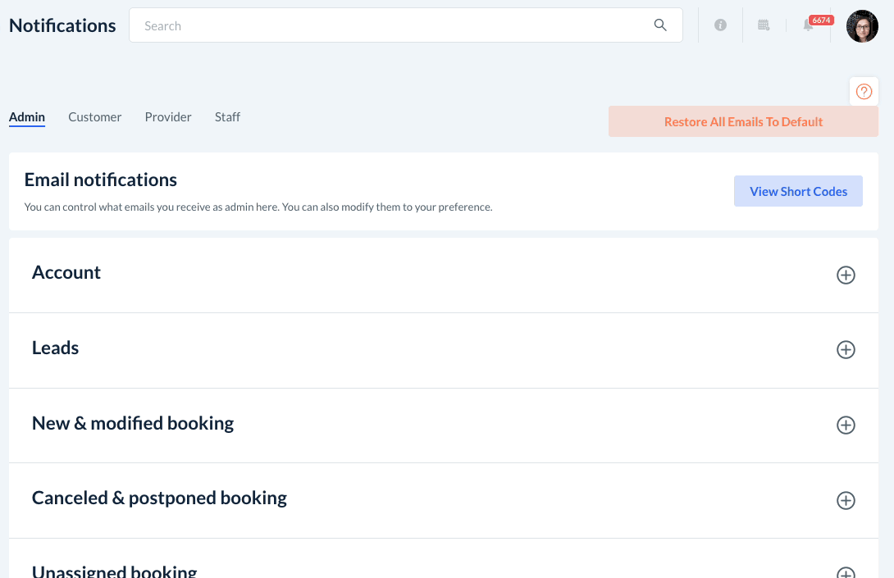Switch to the Customer tab
The height and width of the screenshot is (578, 894).
94,117
